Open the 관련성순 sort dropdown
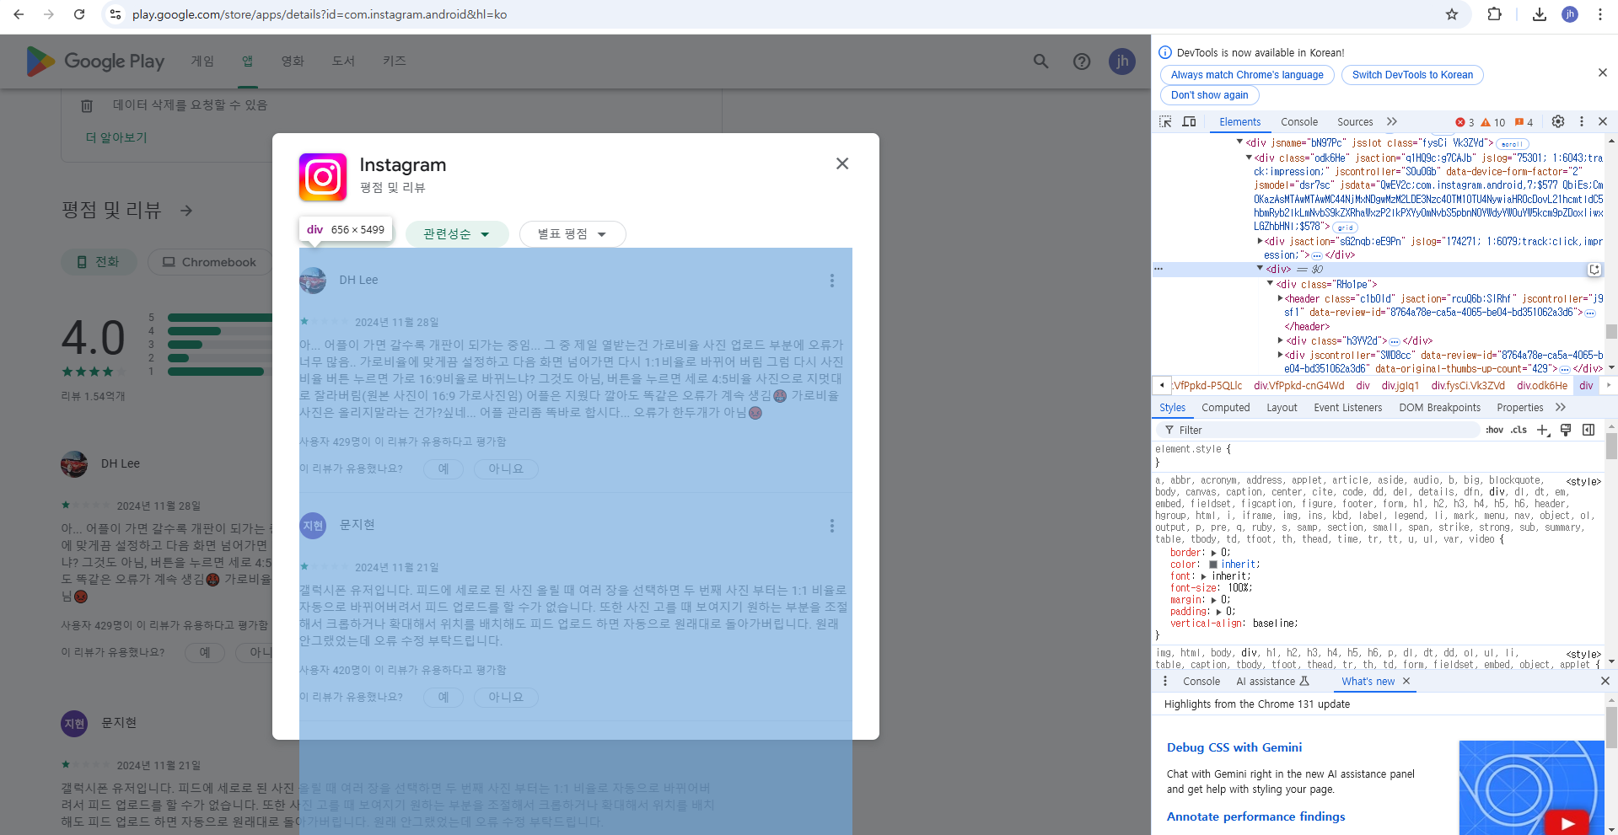 457,234
